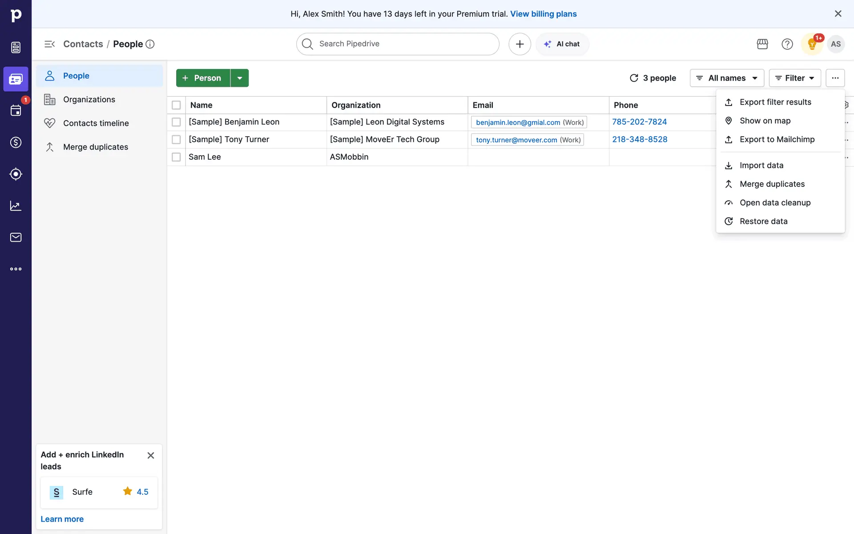Open the Activities calendar icon

16,111
